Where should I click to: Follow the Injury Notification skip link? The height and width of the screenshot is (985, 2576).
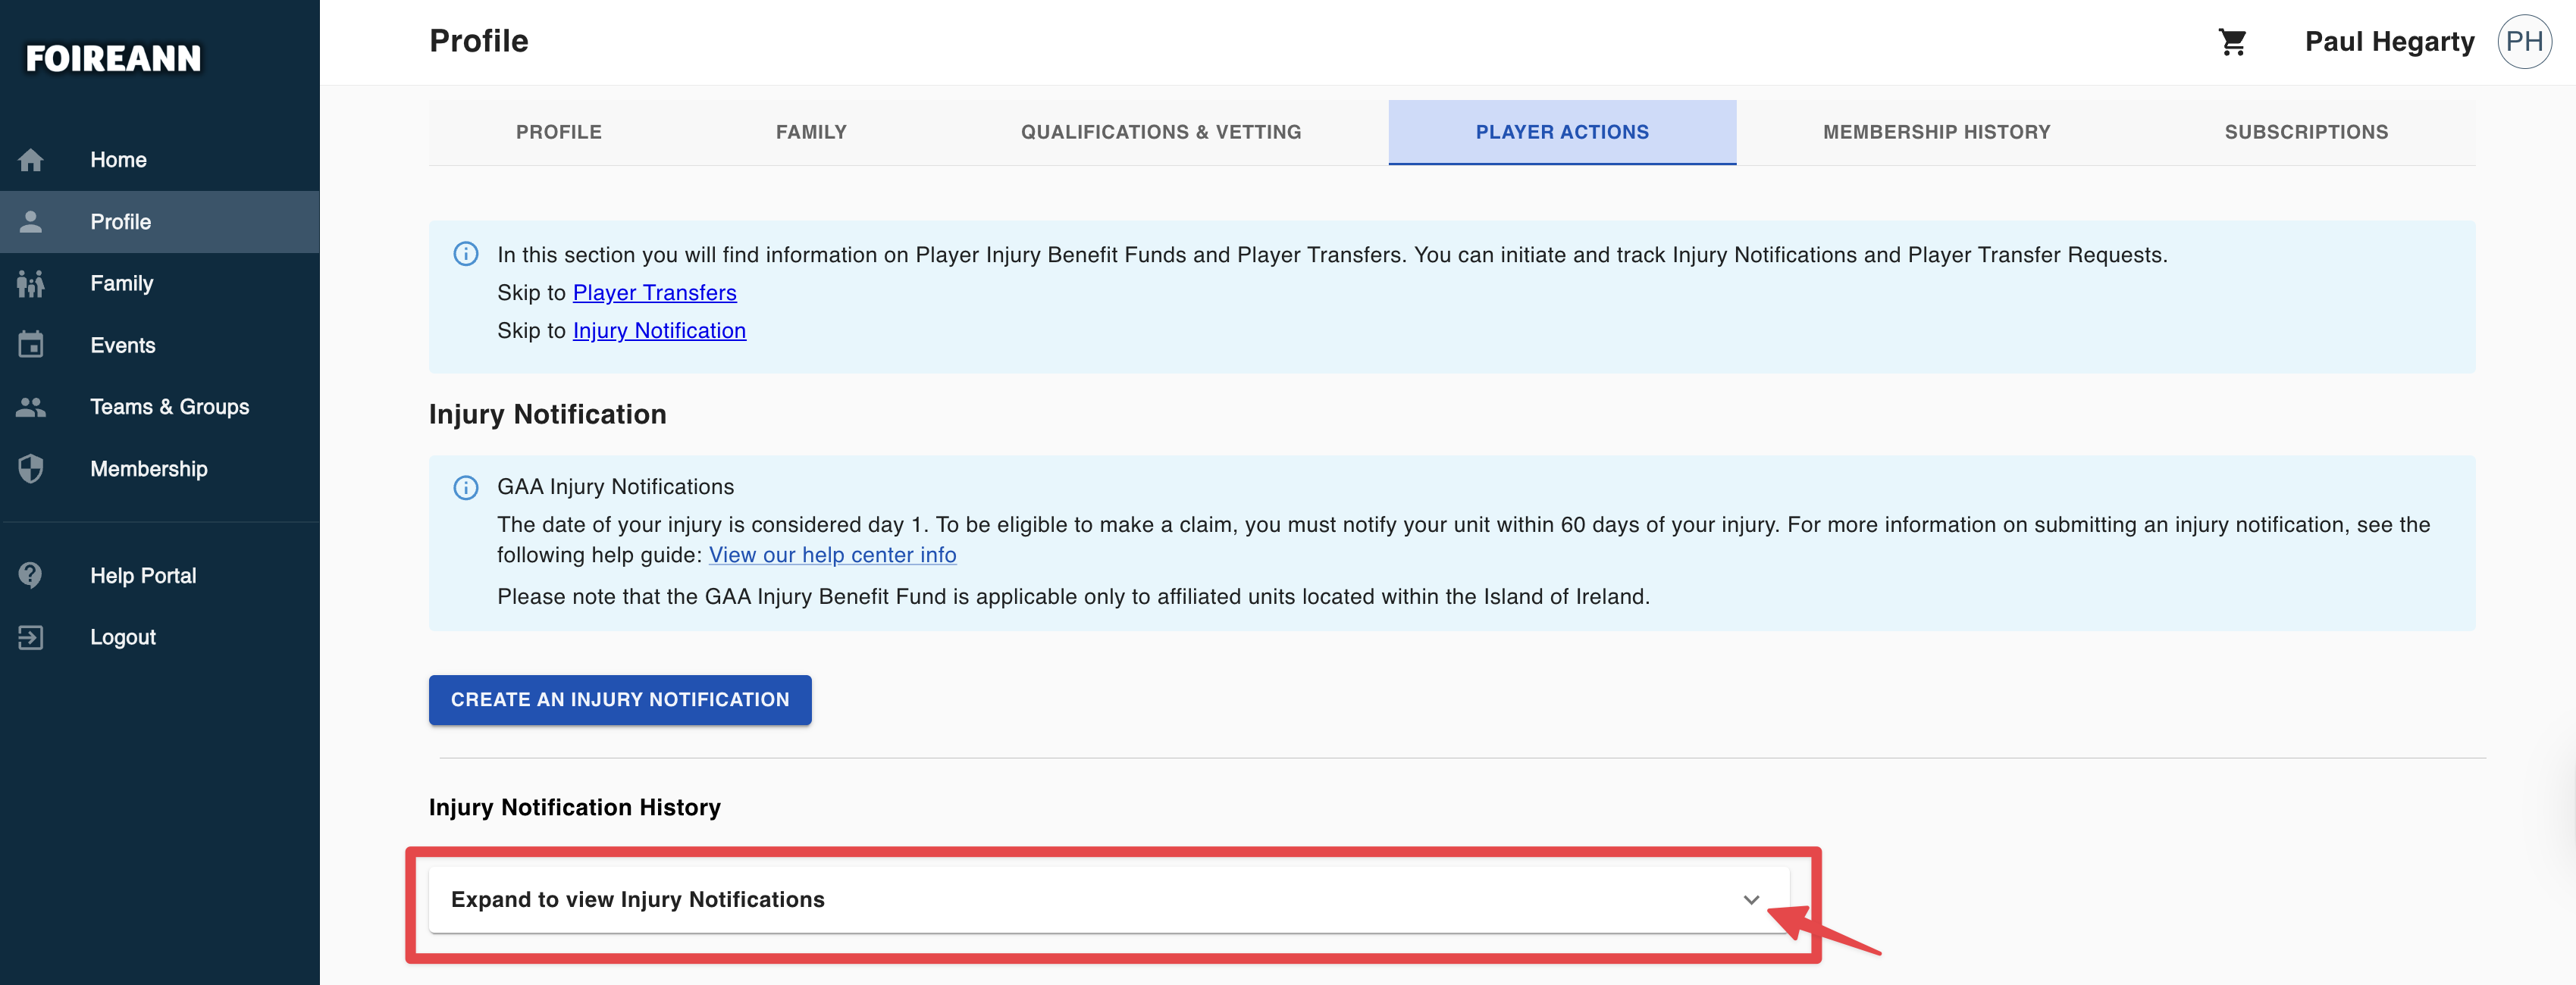pos(659,330)
